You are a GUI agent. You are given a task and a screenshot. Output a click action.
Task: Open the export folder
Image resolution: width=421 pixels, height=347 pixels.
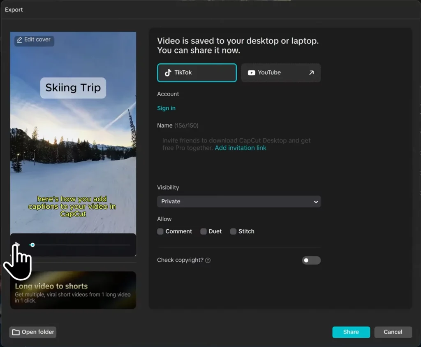(33, 332)
